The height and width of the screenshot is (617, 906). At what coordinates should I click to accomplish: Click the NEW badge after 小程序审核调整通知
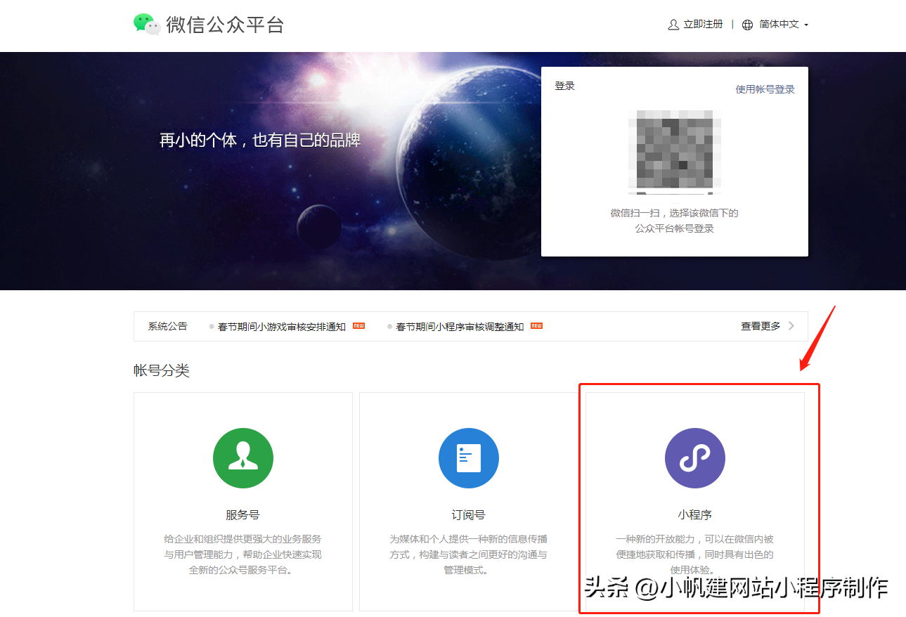(x=536, y=326)
